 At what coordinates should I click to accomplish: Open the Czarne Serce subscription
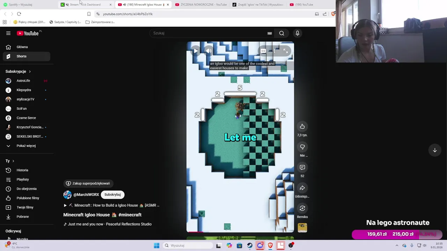pos(26,118)
